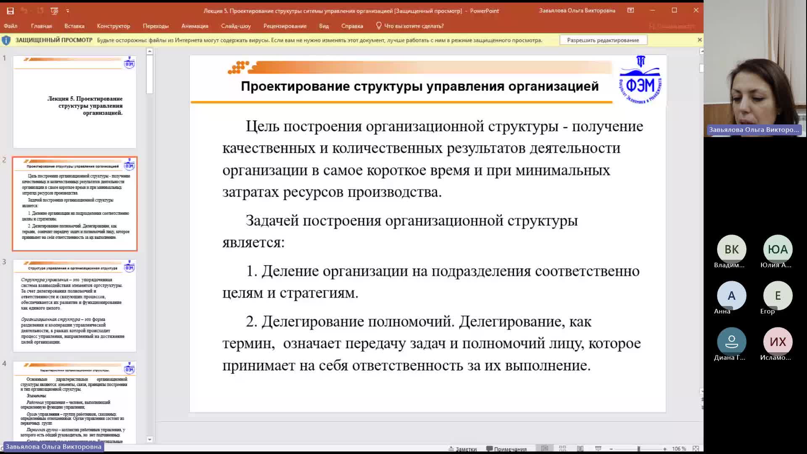This screenshot has height=454, width=807.
Task: Select slide 4 thumbnail 'Характеристики'
Action: (74, 402)
